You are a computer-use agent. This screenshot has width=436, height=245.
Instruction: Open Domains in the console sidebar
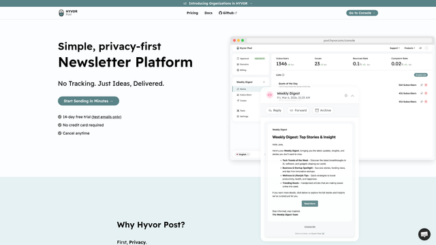tap(250, 65)
